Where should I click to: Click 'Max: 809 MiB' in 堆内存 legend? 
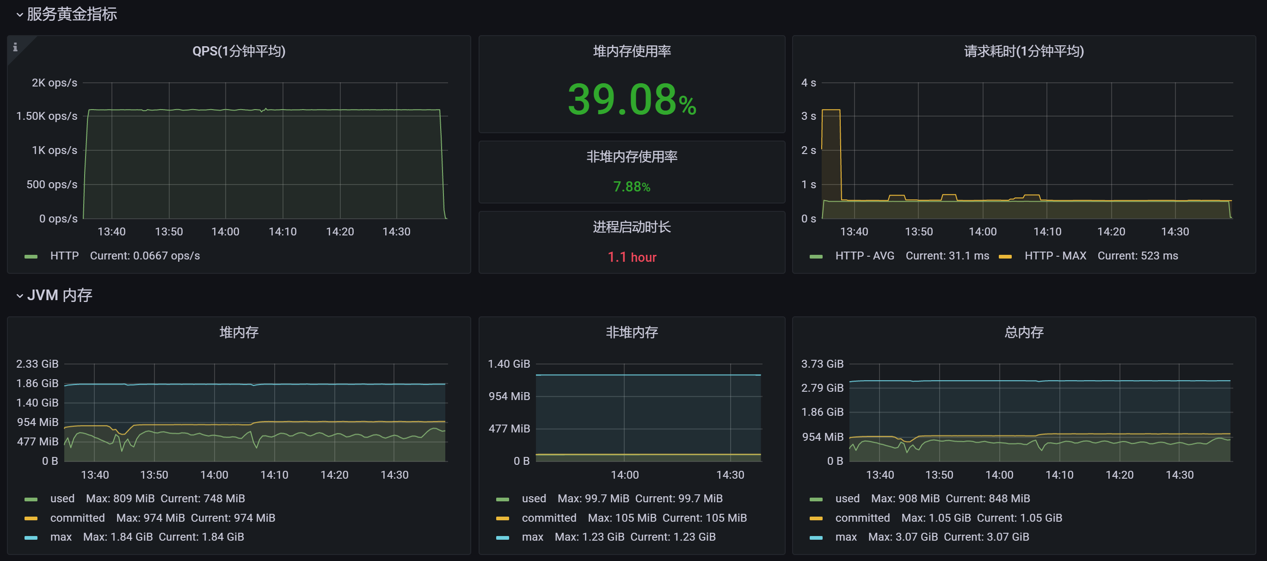120,498
